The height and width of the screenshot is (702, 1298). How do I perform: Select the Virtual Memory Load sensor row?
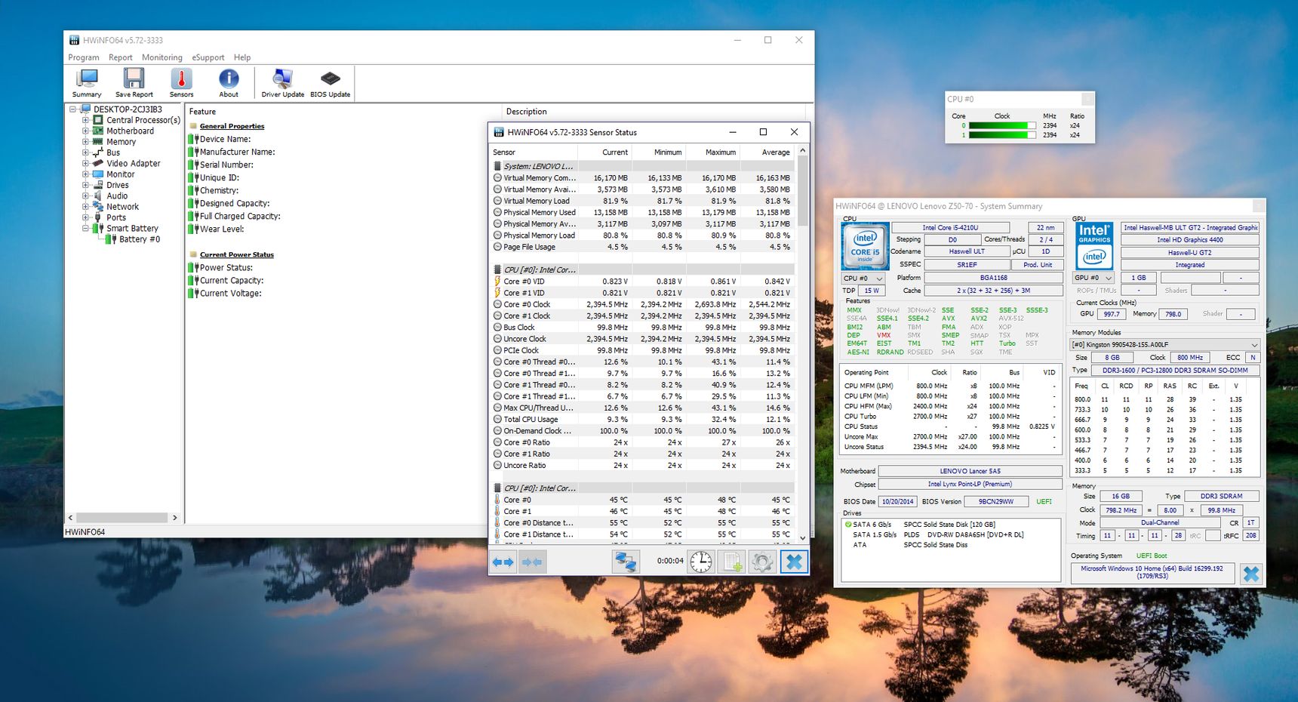pyautogui.click(x=642, y=201)
